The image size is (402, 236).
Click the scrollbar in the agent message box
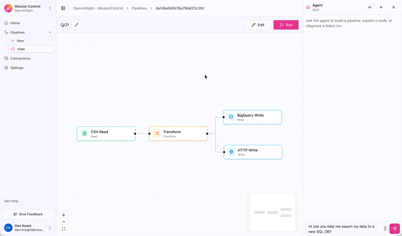click(x=385, y=228)
